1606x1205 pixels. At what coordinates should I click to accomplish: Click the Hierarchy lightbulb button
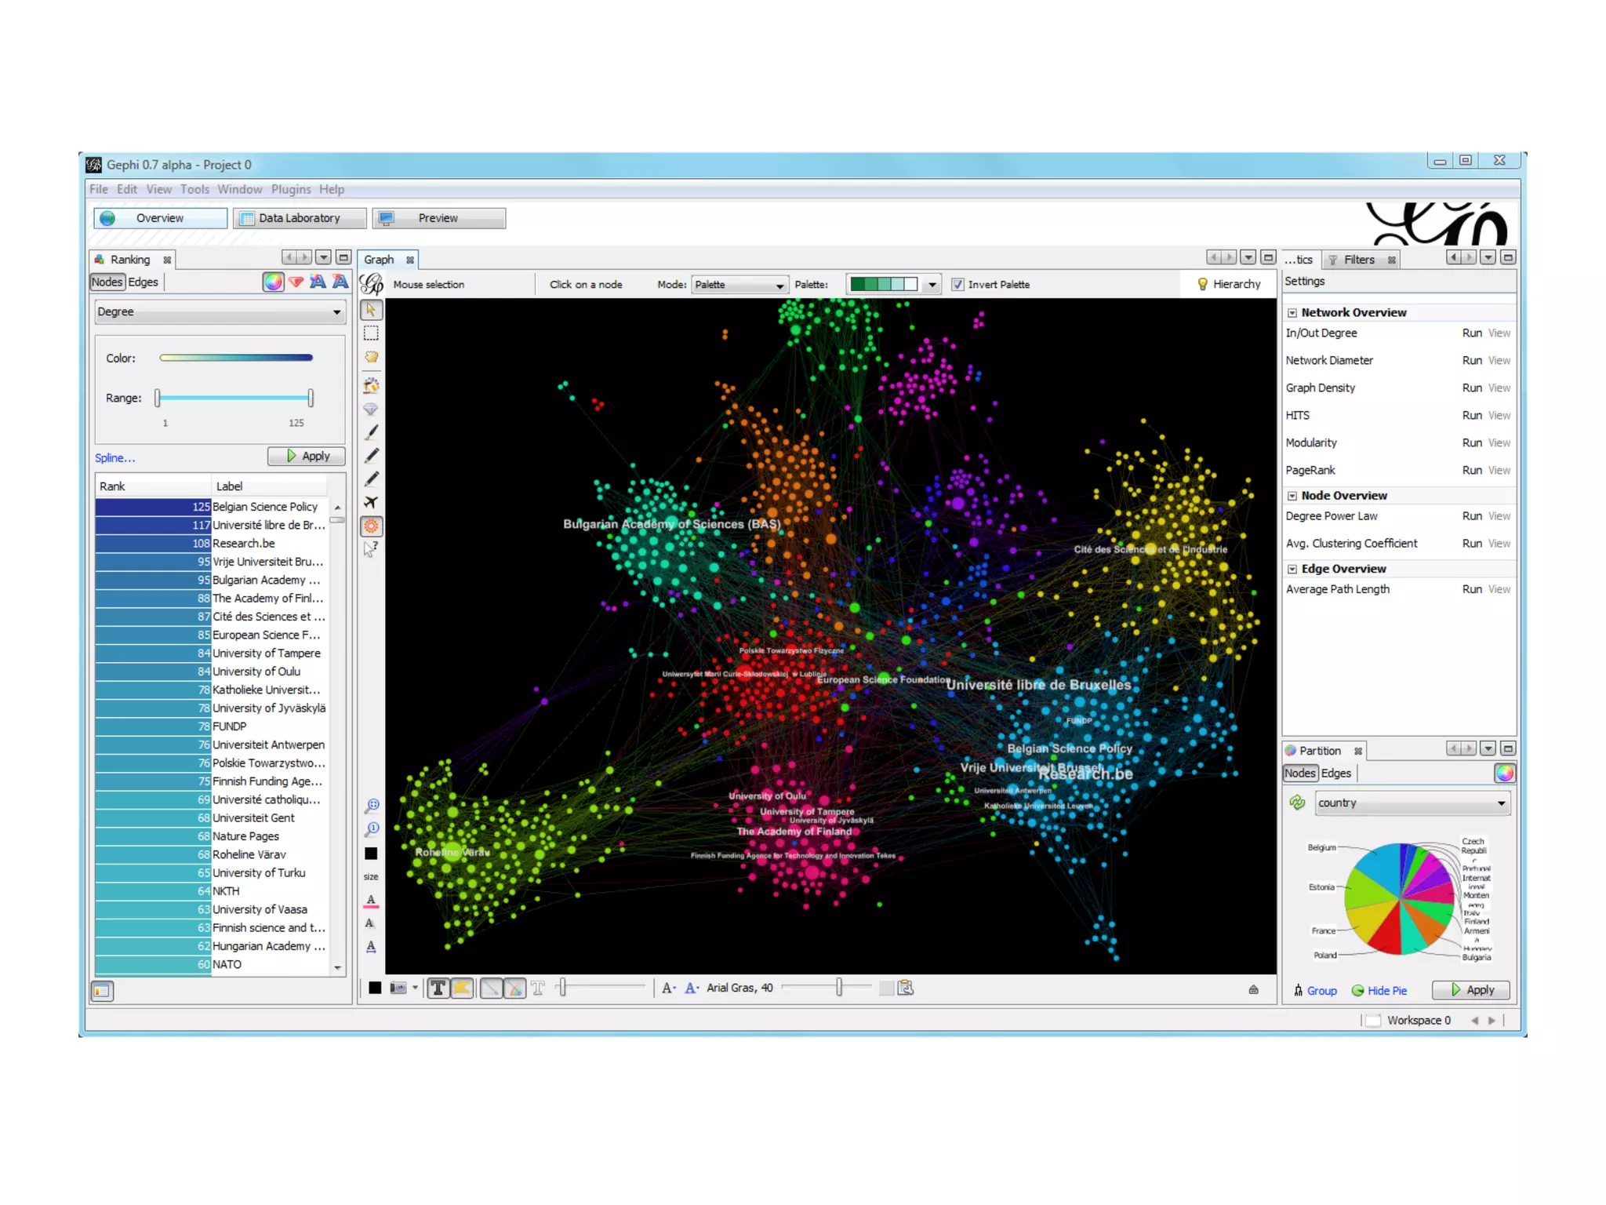[x=1229, y=284]
